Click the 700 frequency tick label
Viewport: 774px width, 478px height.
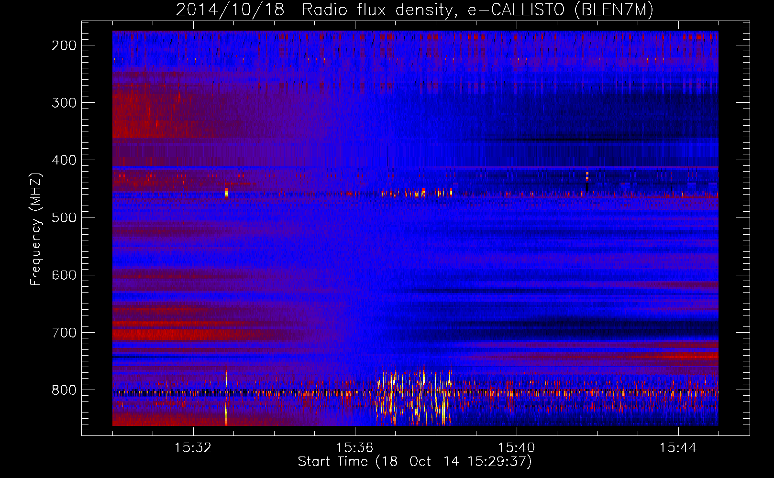tap(64, 332)
